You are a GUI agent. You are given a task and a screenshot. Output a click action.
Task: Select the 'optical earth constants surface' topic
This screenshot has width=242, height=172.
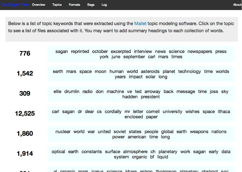[141, 154]
